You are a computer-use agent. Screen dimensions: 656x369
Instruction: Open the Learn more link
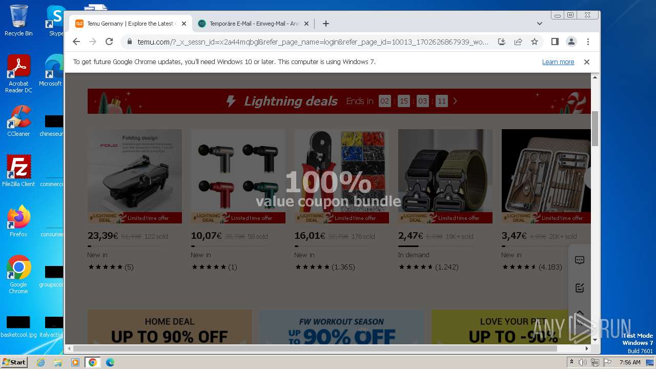(558, 61)
